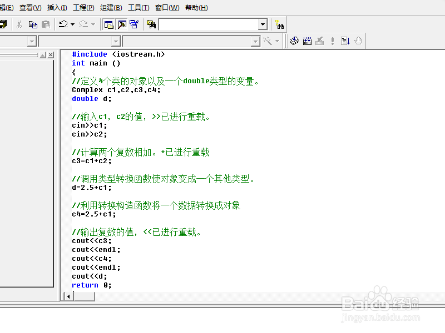The image size is (445, 333).
Task: Open the Window List icon
Action: pos(134,24)
